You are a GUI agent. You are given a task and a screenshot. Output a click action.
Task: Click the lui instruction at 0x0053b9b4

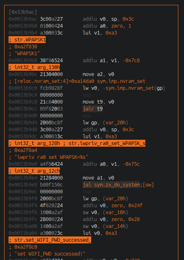[x=100, y=33]
